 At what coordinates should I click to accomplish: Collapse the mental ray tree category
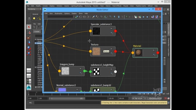[x=36, y=67]
